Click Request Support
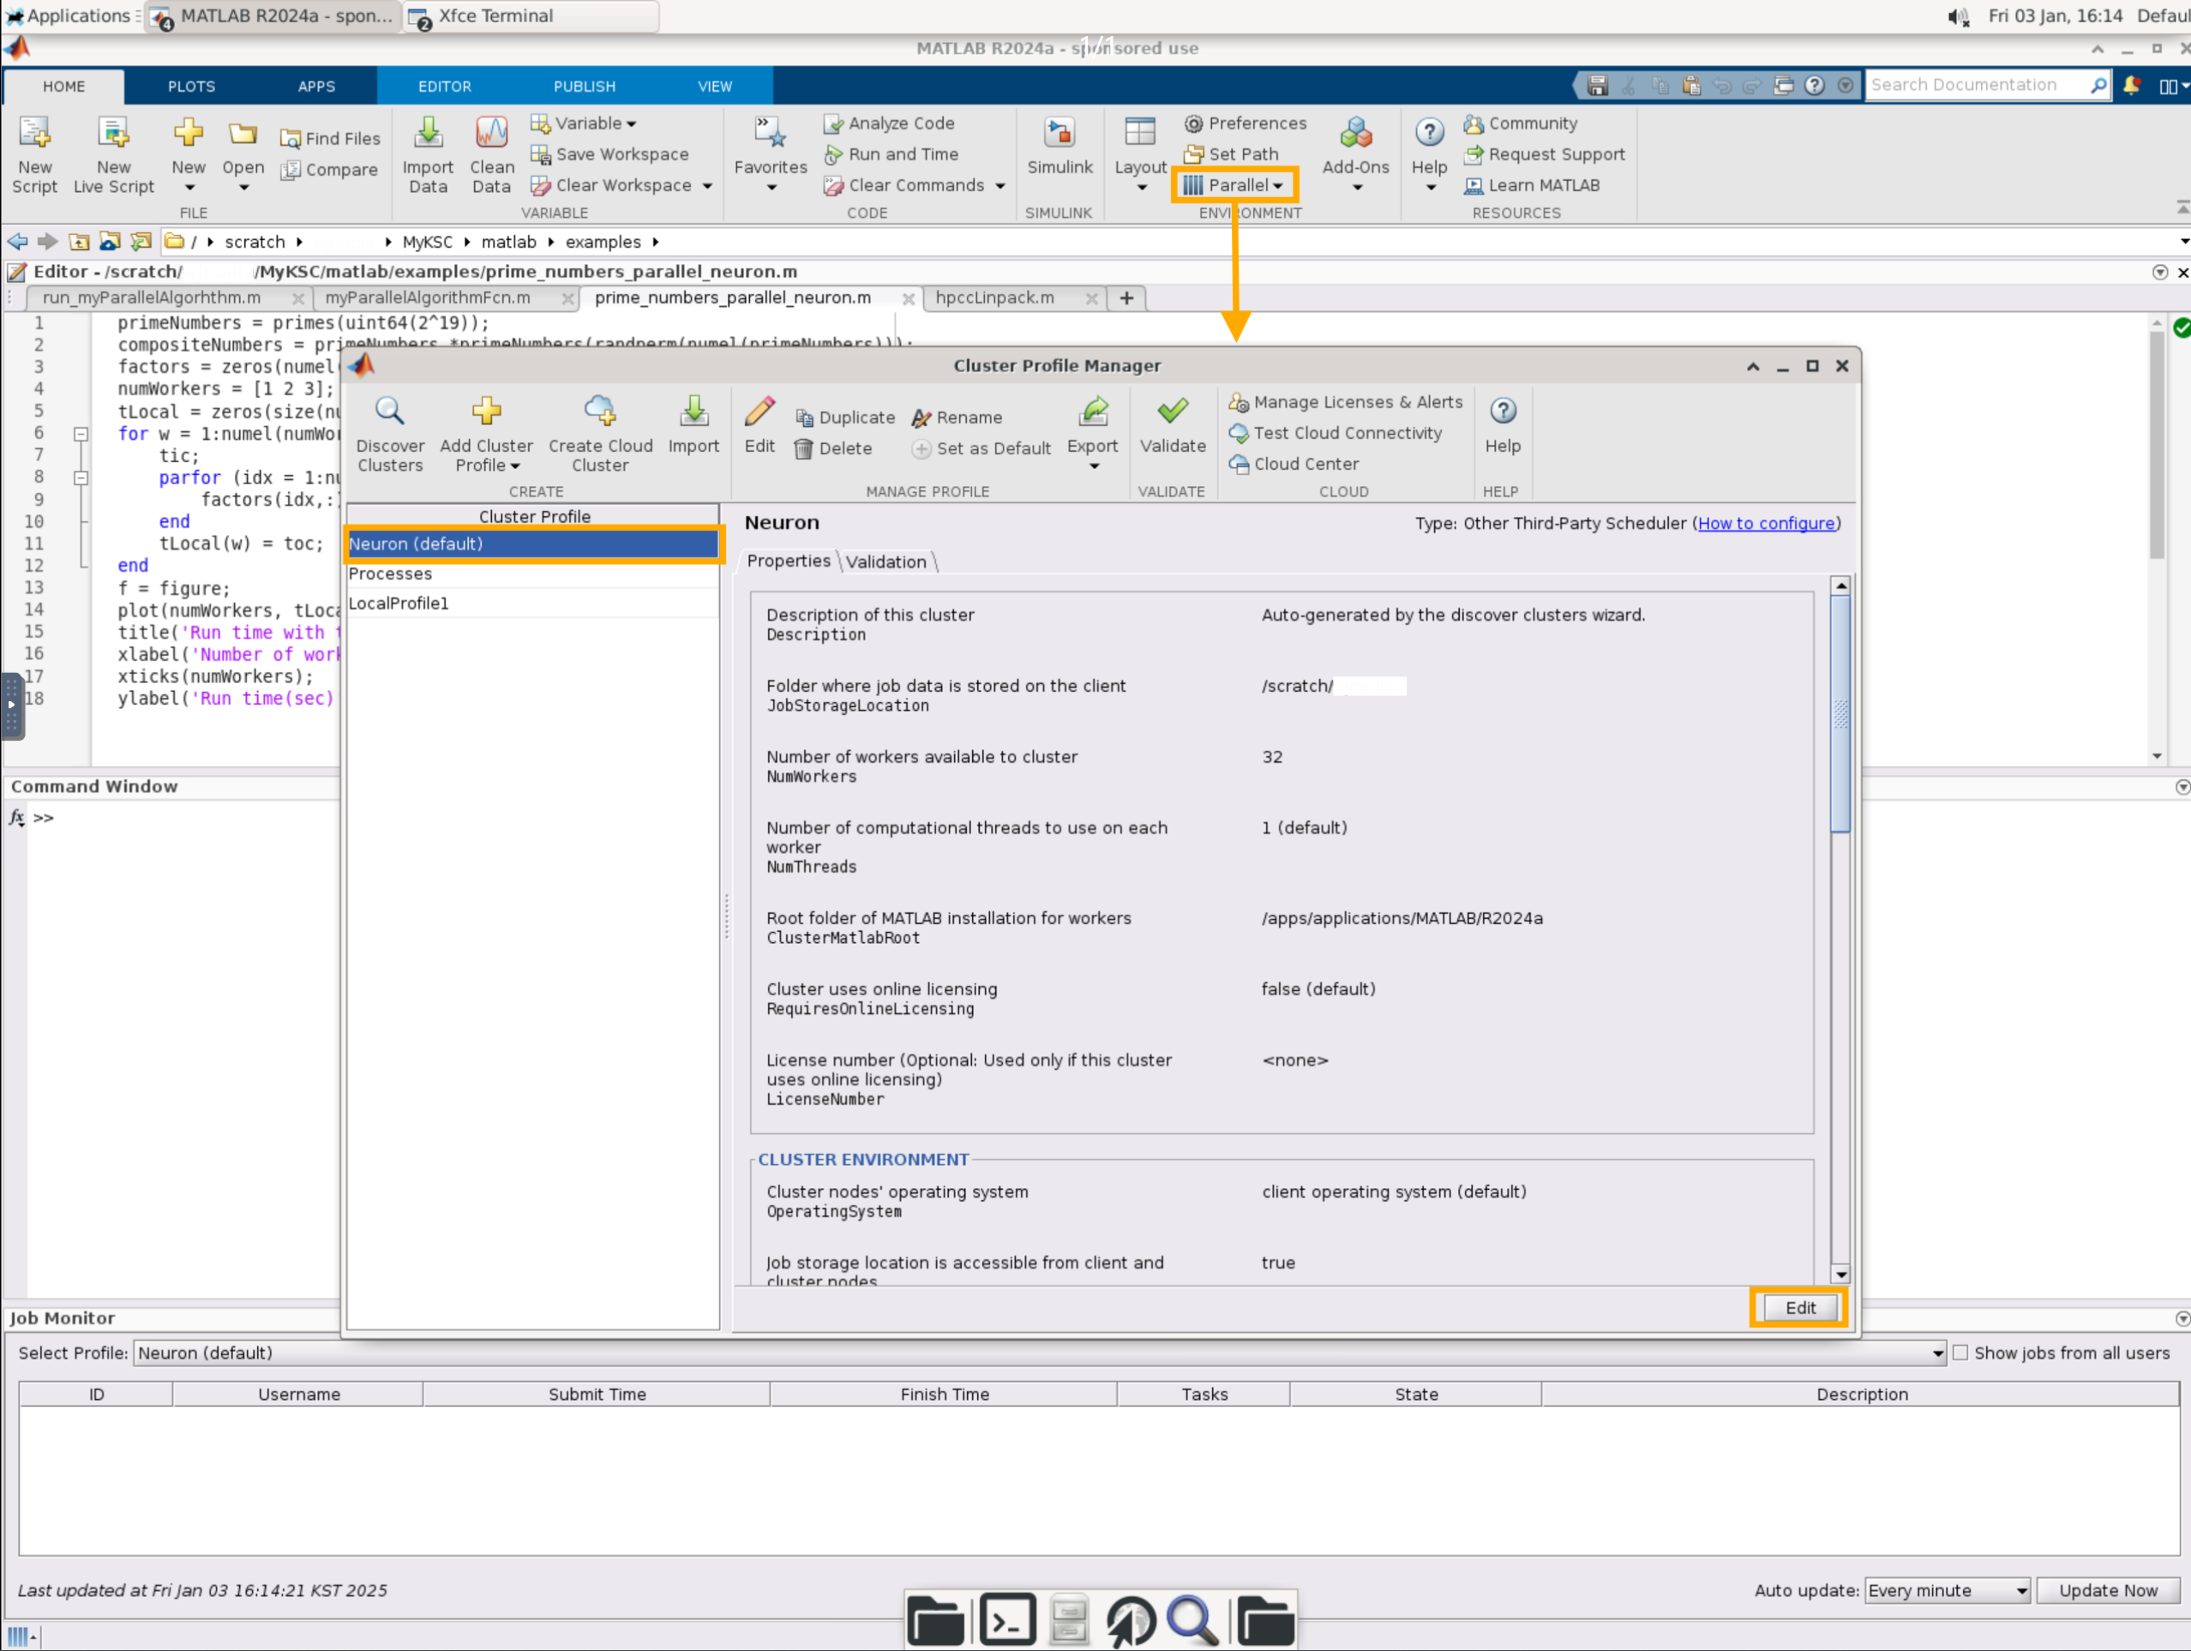Viewport: 2191px width, 1651px height. pyautogui.click(x=1546, y=154)
